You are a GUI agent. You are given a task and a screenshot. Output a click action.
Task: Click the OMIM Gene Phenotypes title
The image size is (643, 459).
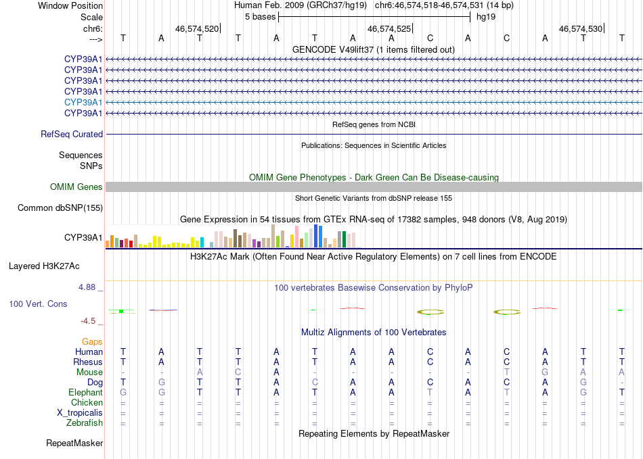(x=374, y=177)
